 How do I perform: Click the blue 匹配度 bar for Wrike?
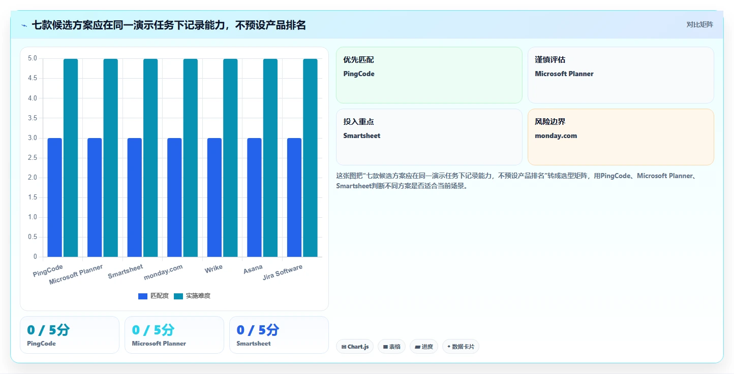pyautogui.click(x=215, y=197)
